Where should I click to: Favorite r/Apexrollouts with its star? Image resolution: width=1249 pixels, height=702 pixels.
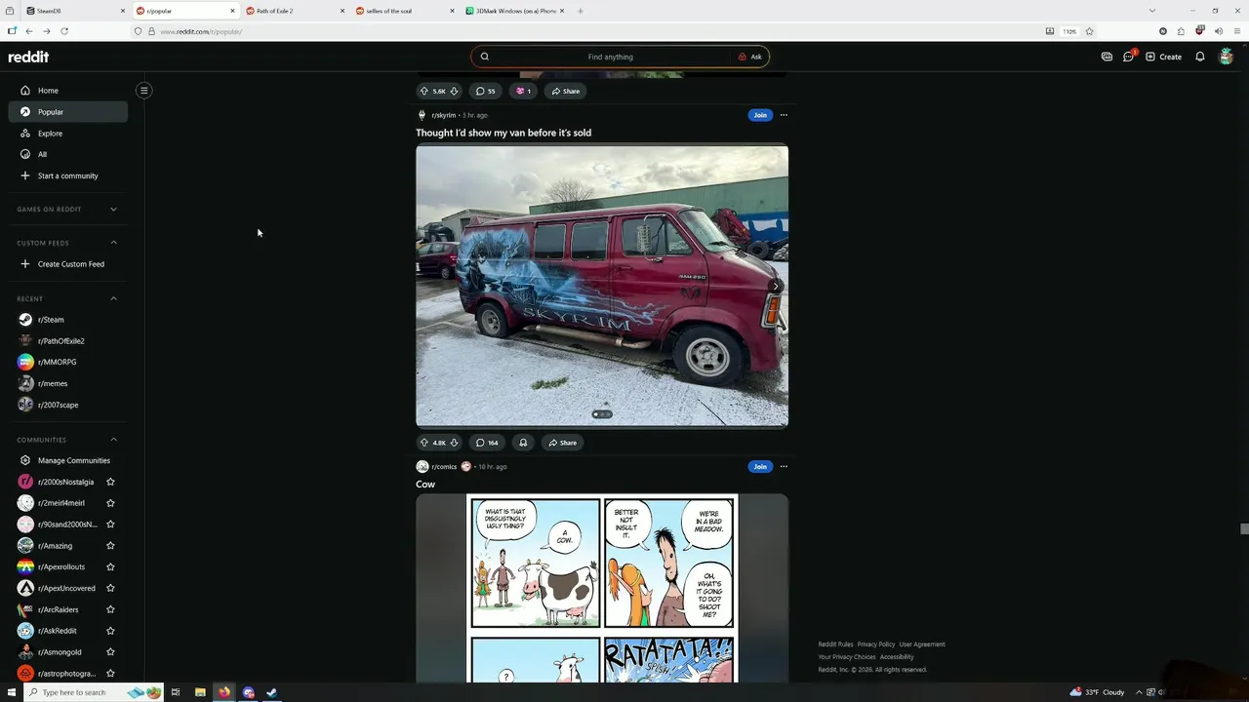110,566
